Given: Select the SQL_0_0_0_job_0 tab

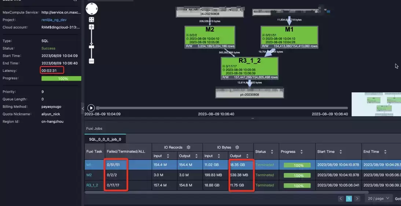Looking at the screenshot, I should point(105,139).
